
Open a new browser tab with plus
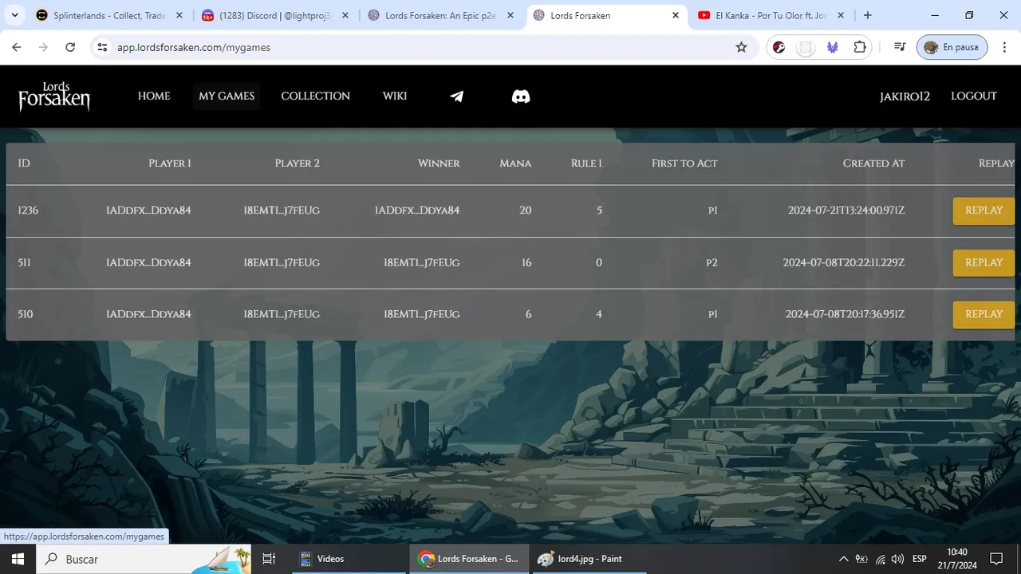click(868, 15)
